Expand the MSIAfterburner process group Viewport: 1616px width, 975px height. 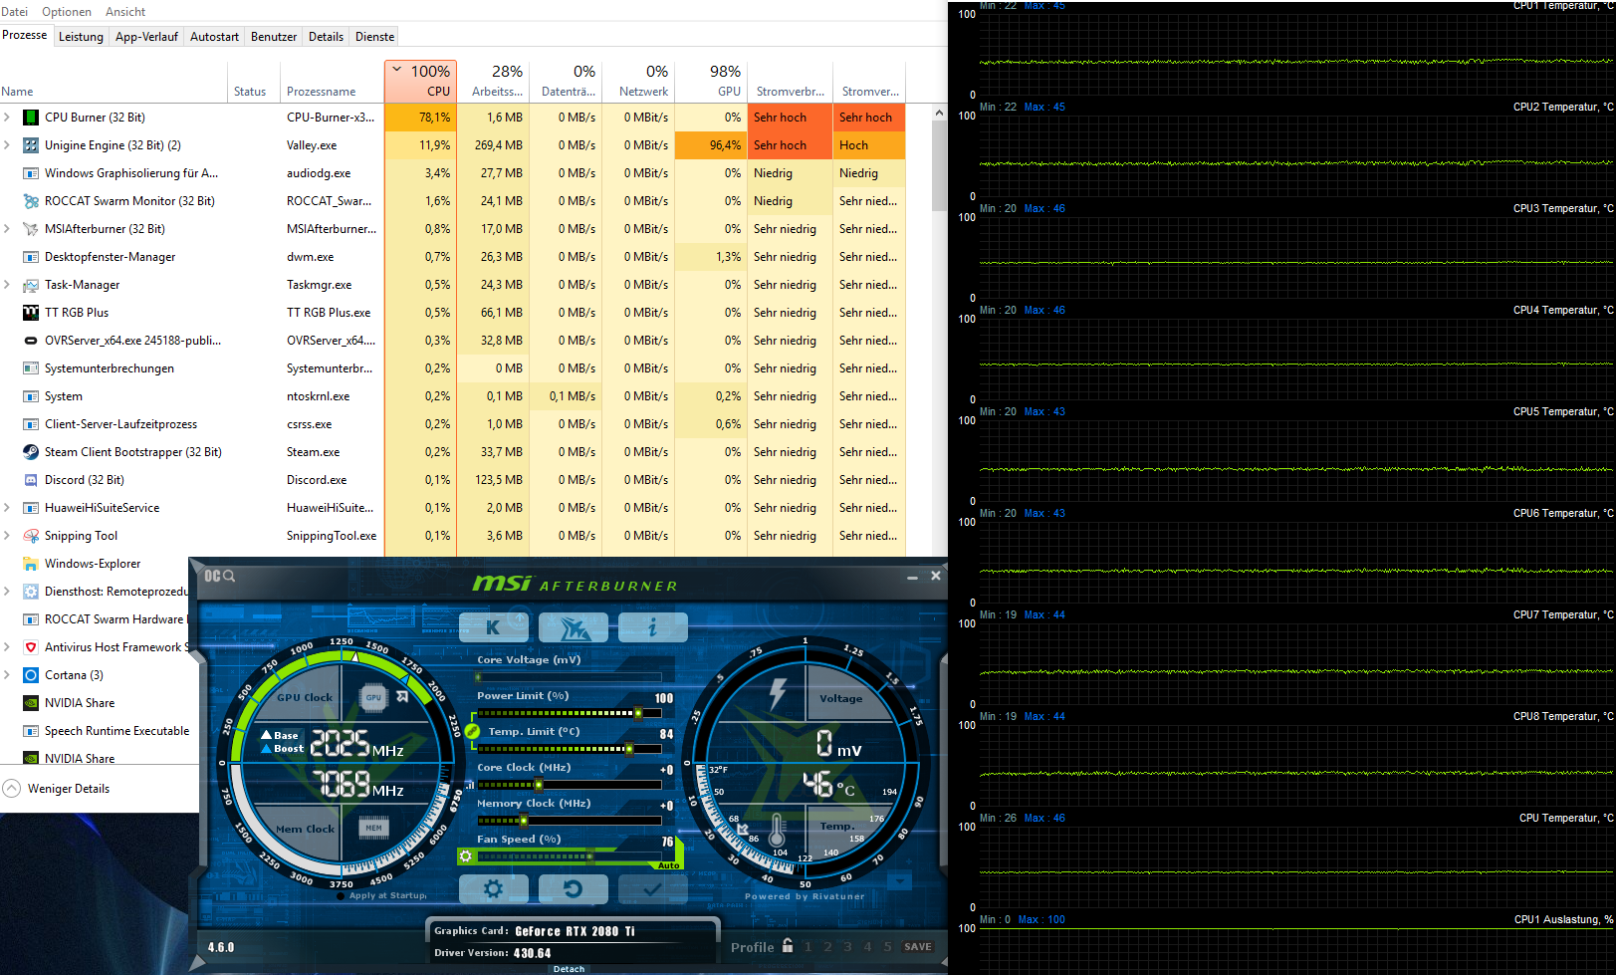pos(8,229)
